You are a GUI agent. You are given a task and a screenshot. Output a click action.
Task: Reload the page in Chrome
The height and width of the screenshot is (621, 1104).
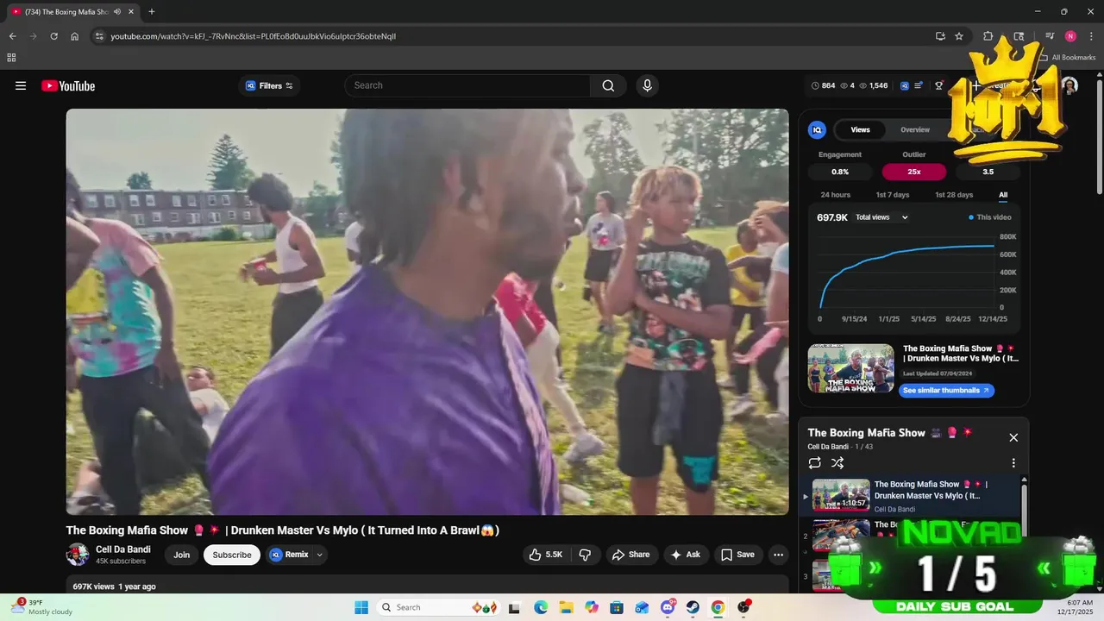point(53,36)
